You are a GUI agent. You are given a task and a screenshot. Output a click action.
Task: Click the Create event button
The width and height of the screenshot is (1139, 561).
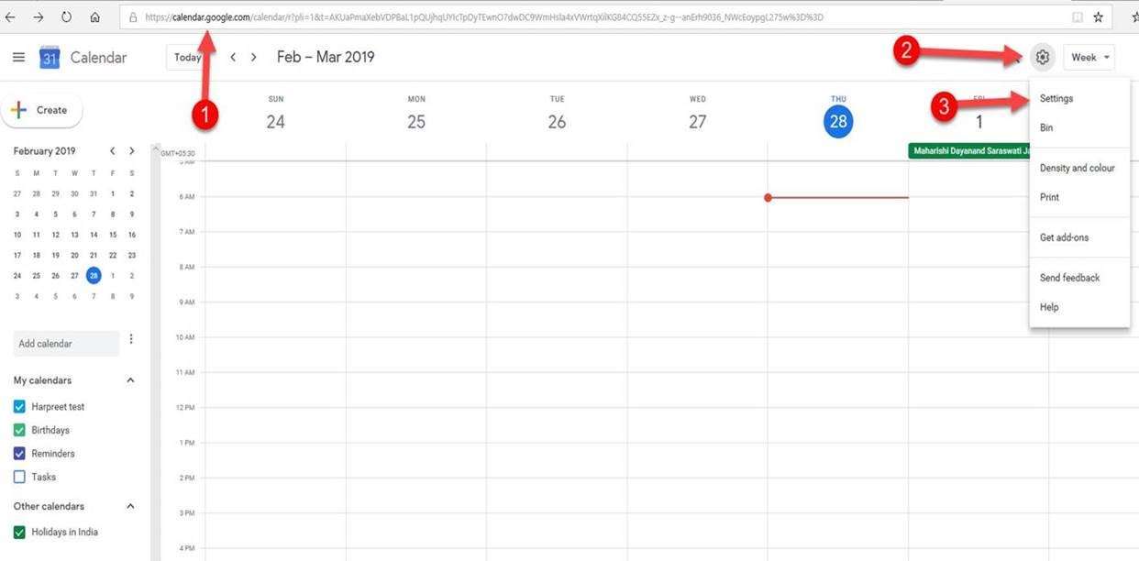41,110
